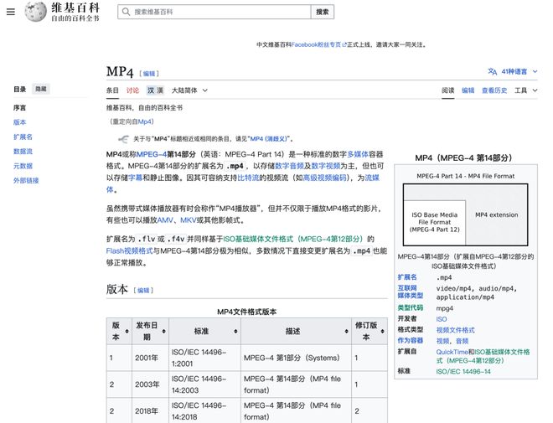Jump to 数据流 section in contents
The height and width of the screenshot is (423, 553).
(x=23, y=152)
